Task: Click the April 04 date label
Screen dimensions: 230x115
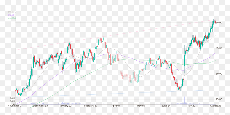Action: click(x=116, y=106)
